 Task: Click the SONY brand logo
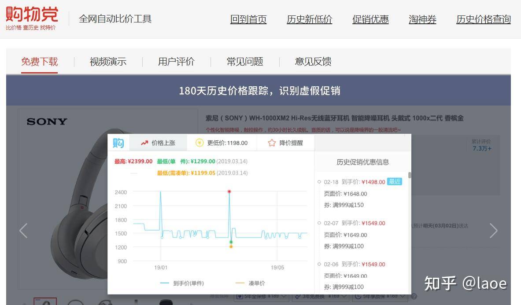tap(47, 121)
